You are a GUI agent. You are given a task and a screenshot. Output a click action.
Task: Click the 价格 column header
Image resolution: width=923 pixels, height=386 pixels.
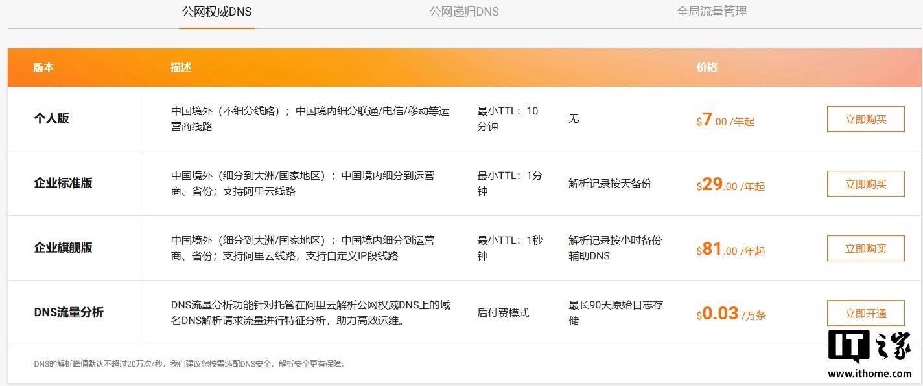coord(708,67)
